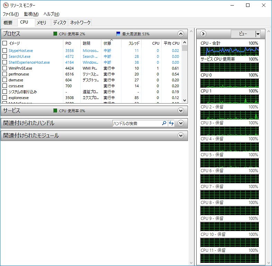Open the ネットワーク tab
Viewport: 272px width, 266px height.
click(x=80, y=23)
